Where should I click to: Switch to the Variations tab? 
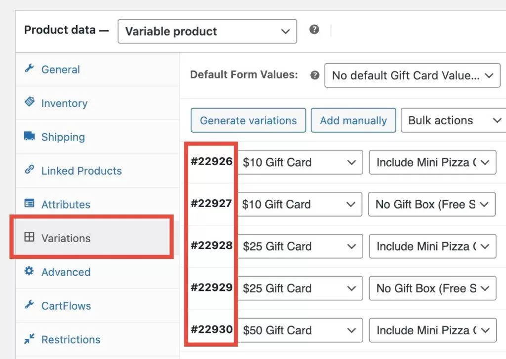[x=66, y=238]
